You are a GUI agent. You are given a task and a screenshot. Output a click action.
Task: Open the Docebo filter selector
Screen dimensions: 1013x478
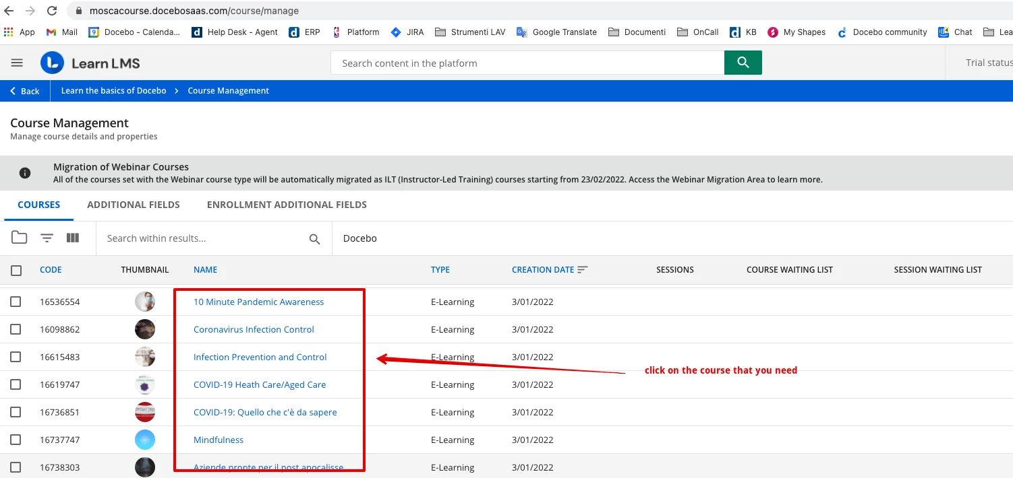pos(359,238)
